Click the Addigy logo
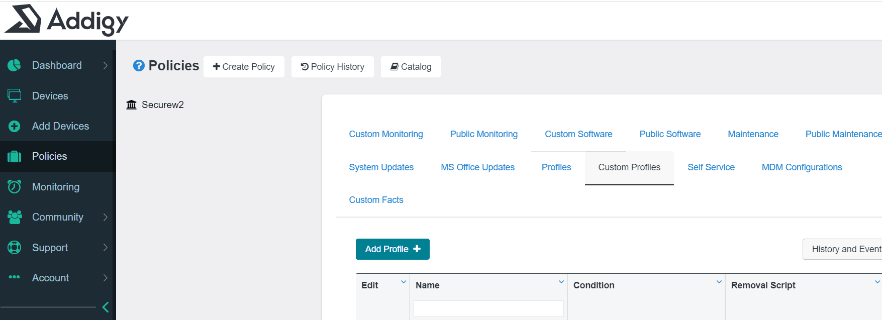Viewport: 882px width, 320px height. point(66,20)
